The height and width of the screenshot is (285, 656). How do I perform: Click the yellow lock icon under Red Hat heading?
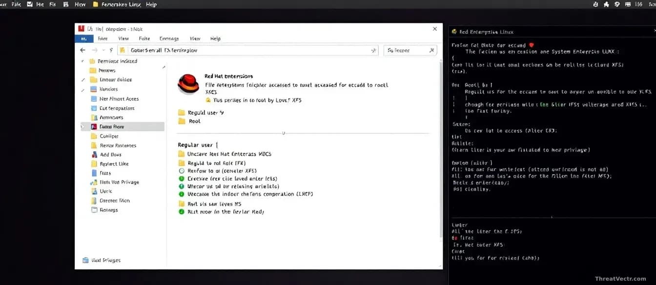(x=208, y=100)
